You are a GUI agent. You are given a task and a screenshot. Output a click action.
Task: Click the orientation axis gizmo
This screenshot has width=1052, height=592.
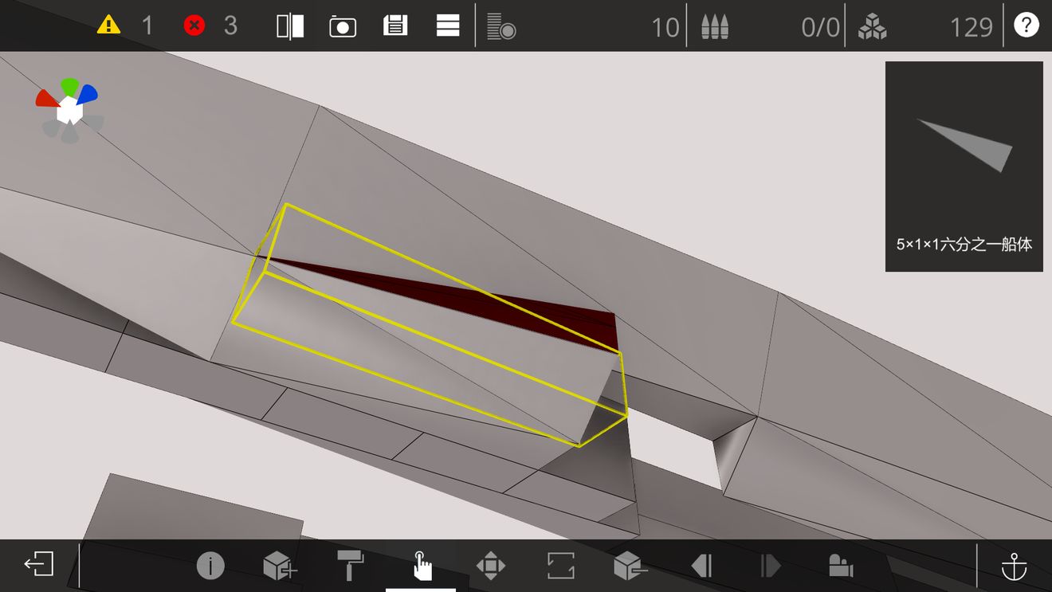[x=69, y=111]
